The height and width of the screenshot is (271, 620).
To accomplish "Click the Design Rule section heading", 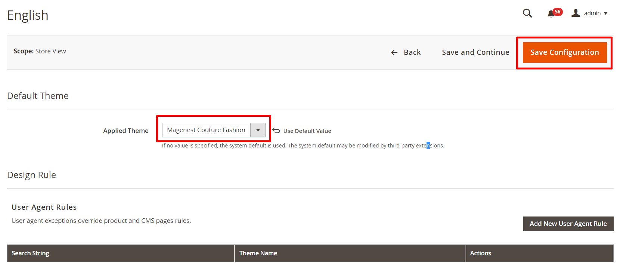I will point(32,175).
